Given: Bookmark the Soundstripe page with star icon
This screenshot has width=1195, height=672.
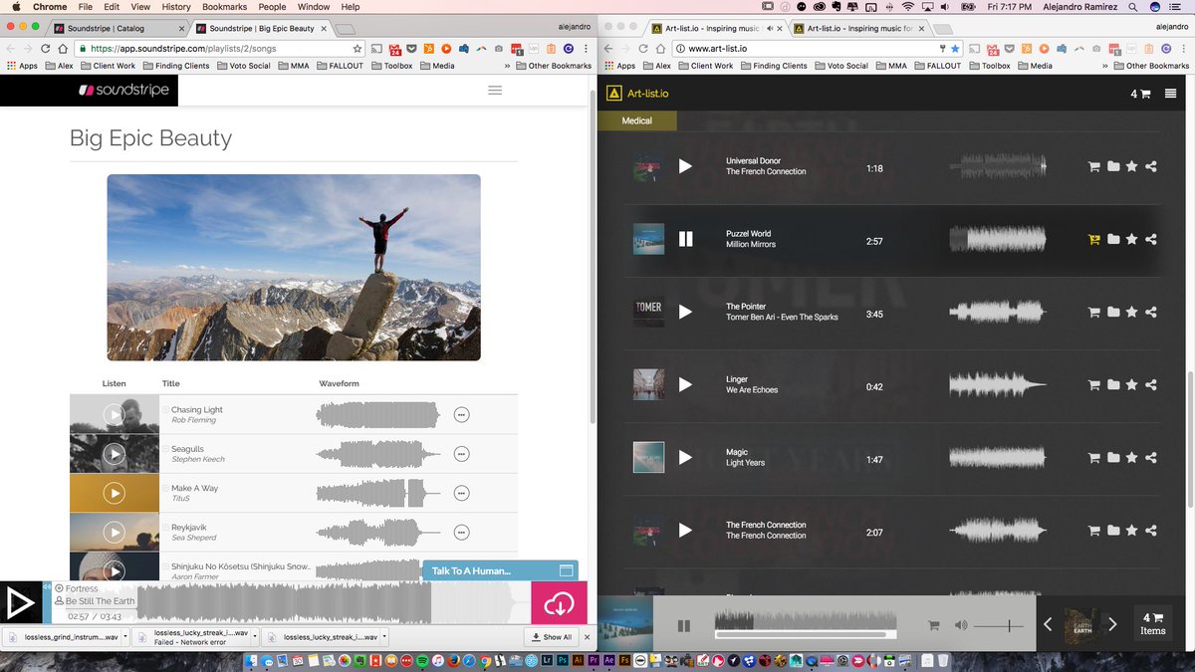Looking at the screenshot, I should pyautogui.click(x=358, y=48).
